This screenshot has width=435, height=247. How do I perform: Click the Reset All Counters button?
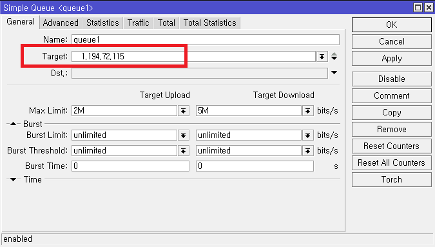tap(391, 163)
